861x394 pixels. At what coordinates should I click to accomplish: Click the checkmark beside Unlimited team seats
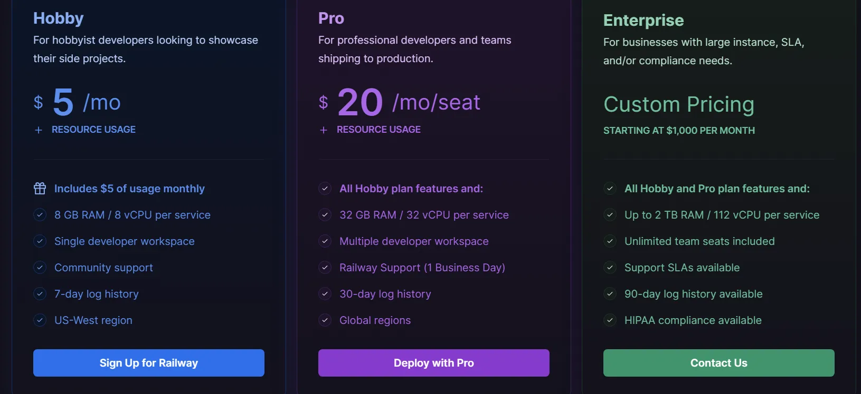coord(610,241)
